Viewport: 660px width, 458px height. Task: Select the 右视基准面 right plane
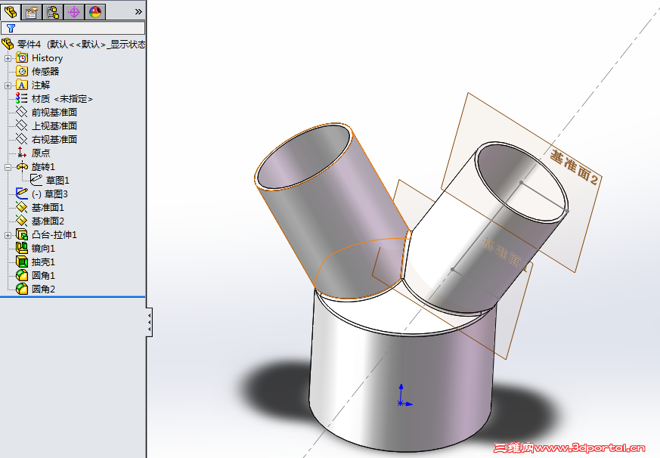[54, 139]
